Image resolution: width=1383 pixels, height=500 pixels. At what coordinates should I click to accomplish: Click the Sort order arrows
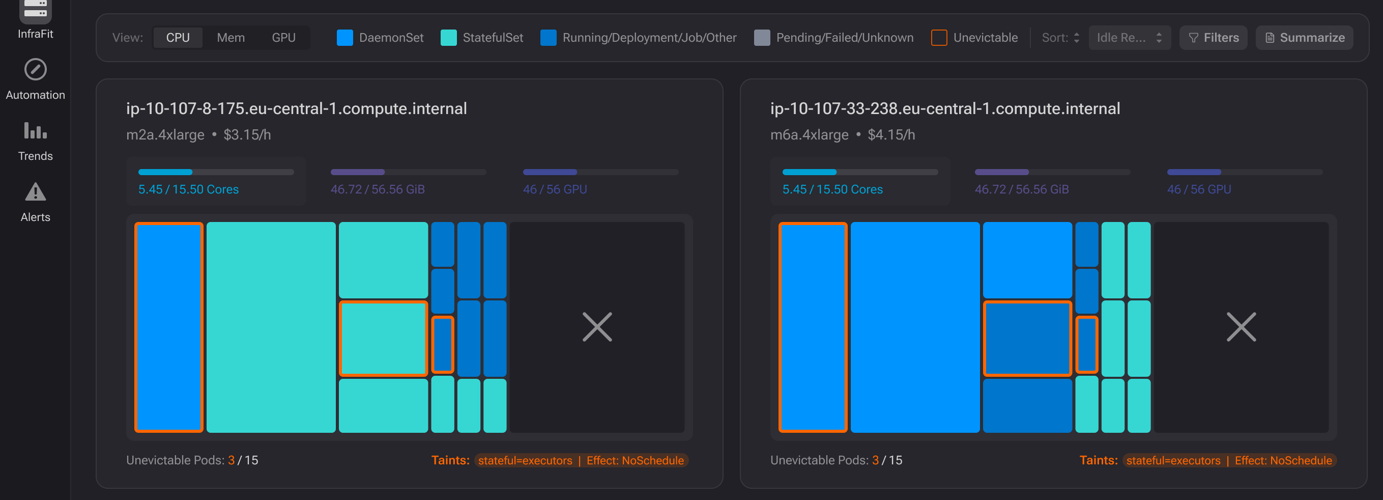point(1077,38)
